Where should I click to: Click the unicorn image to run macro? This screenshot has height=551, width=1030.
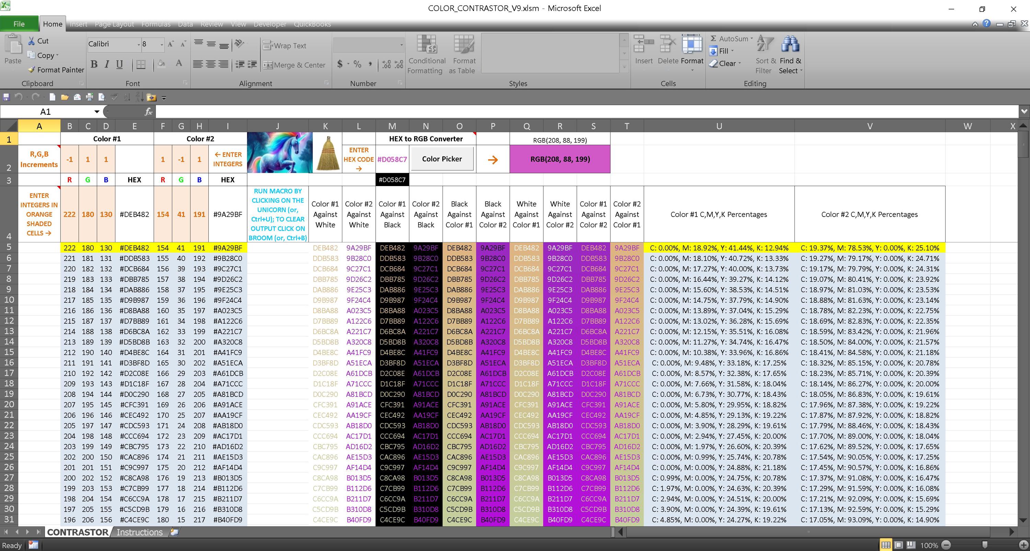(x=280, y=152)
